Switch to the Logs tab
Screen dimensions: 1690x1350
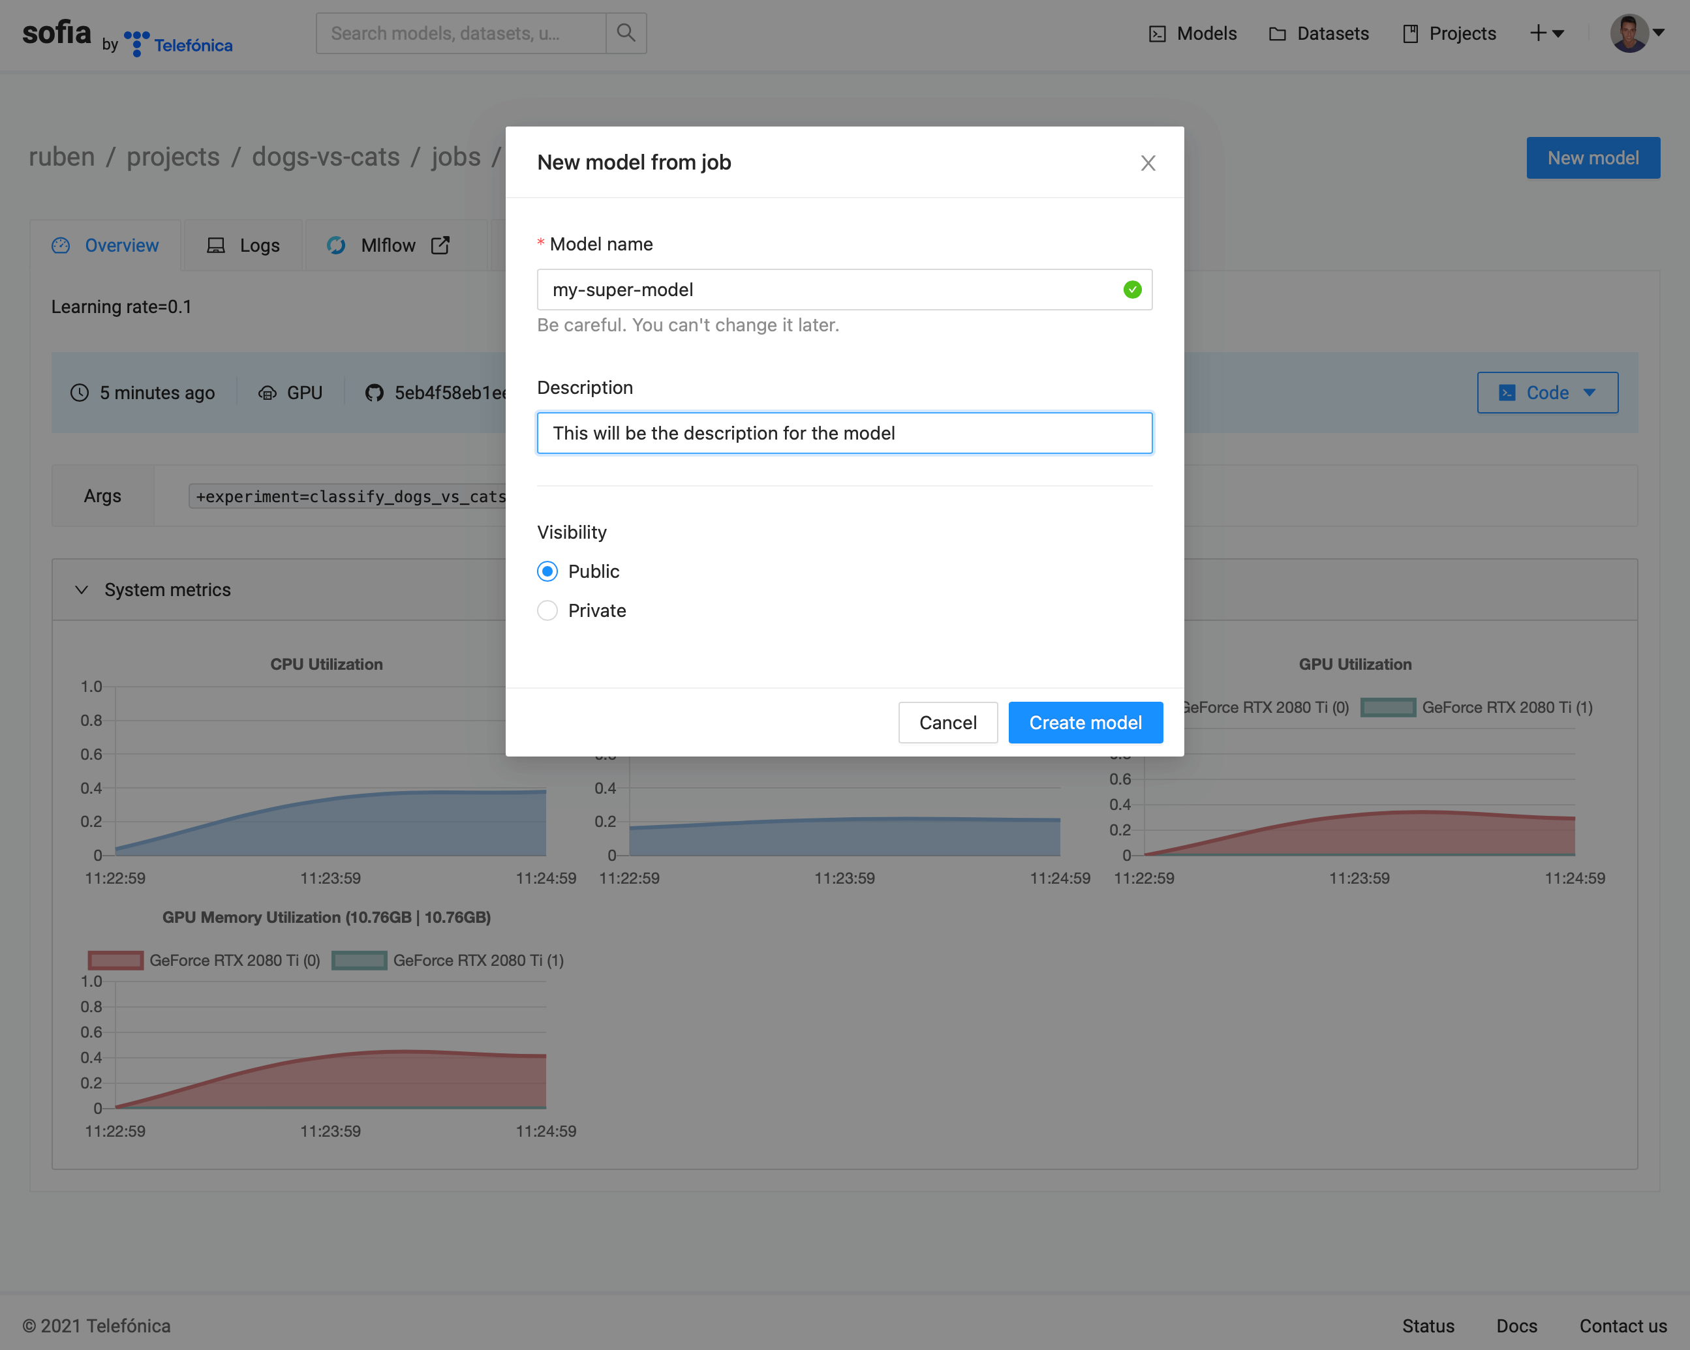(258, 245)
